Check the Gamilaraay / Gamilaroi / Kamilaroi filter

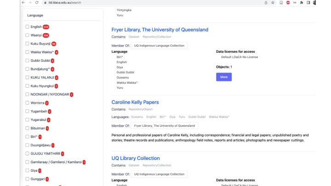pos(27,162)
